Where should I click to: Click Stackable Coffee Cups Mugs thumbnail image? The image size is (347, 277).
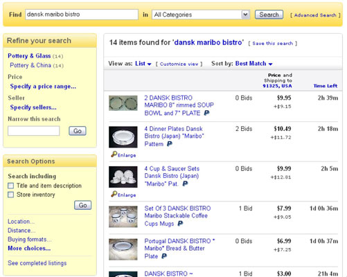(123, 217)
